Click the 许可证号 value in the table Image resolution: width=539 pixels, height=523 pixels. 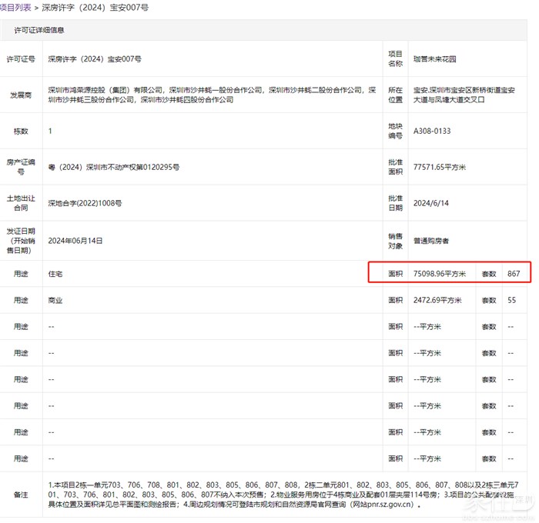[x=95, y=58]
